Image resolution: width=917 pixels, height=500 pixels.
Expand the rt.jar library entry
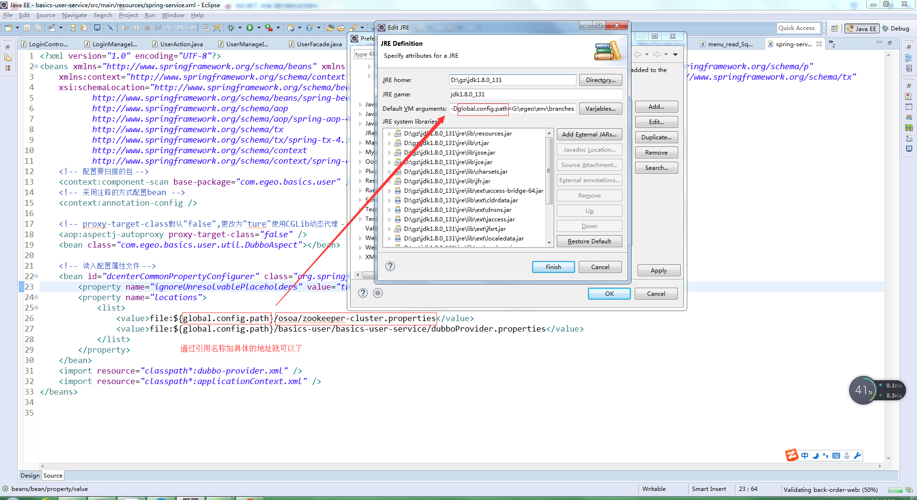click(389, 143)
